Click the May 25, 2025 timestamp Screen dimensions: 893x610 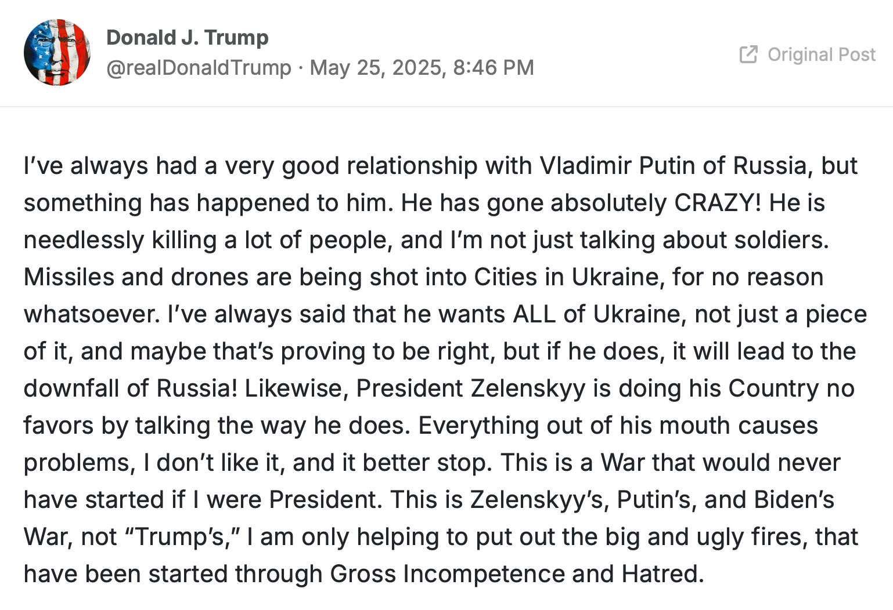click(376, 68)
